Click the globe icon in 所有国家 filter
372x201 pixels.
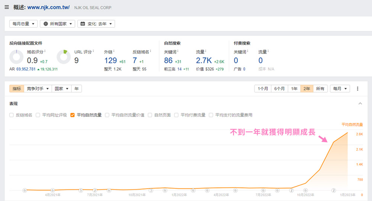[x=45, y=24]
